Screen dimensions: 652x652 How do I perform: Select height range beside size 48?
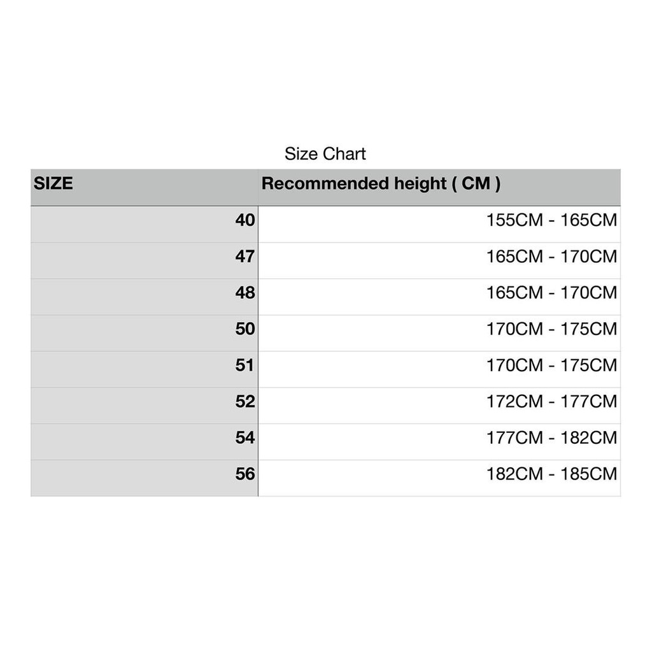[439, 297]
